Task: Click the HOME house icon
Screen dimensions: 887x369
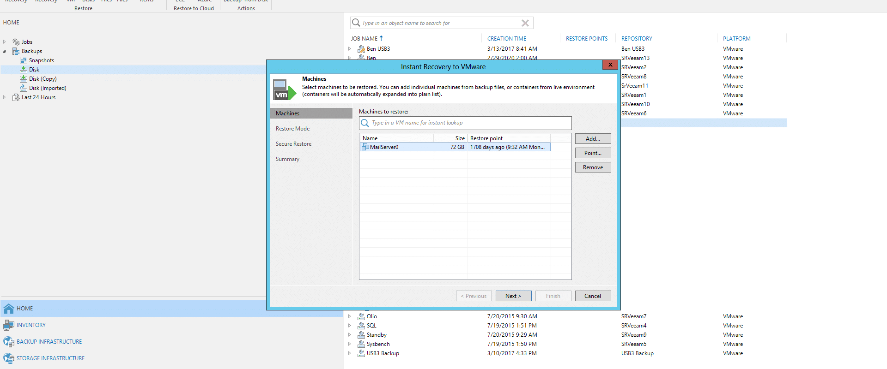Action: pos(9,309)
